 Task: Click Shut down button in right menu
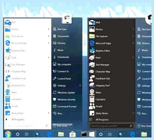144,126
